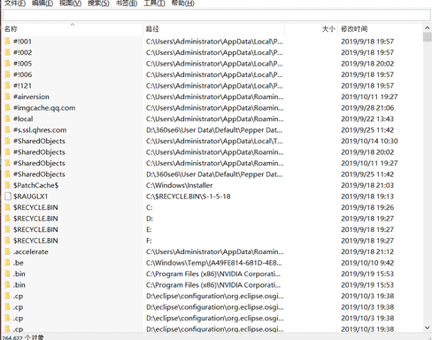
Task: Click #SharedObjects folder icon dated 2019/10/14 10:30
Action: [x=8, y=141]
